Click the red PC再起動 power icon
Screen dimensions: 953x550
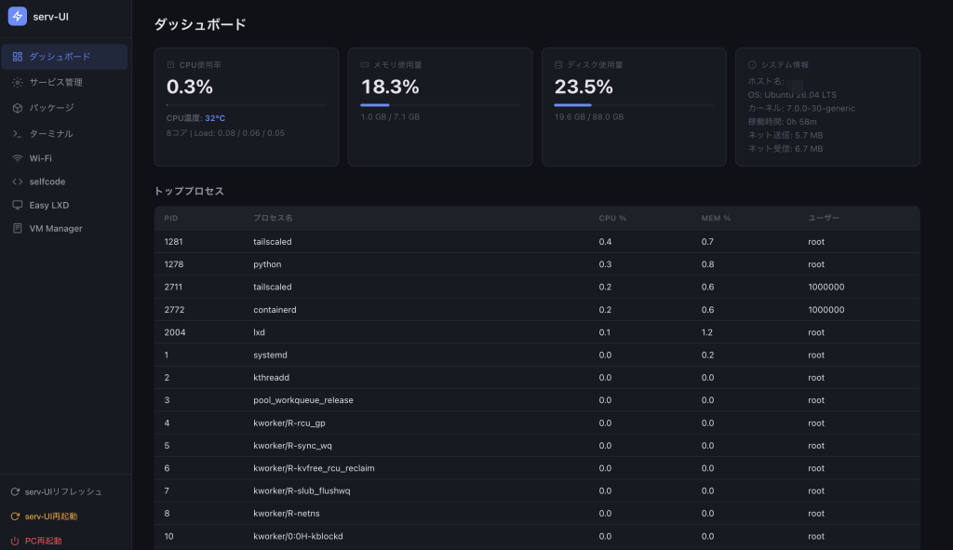[15, 541]
